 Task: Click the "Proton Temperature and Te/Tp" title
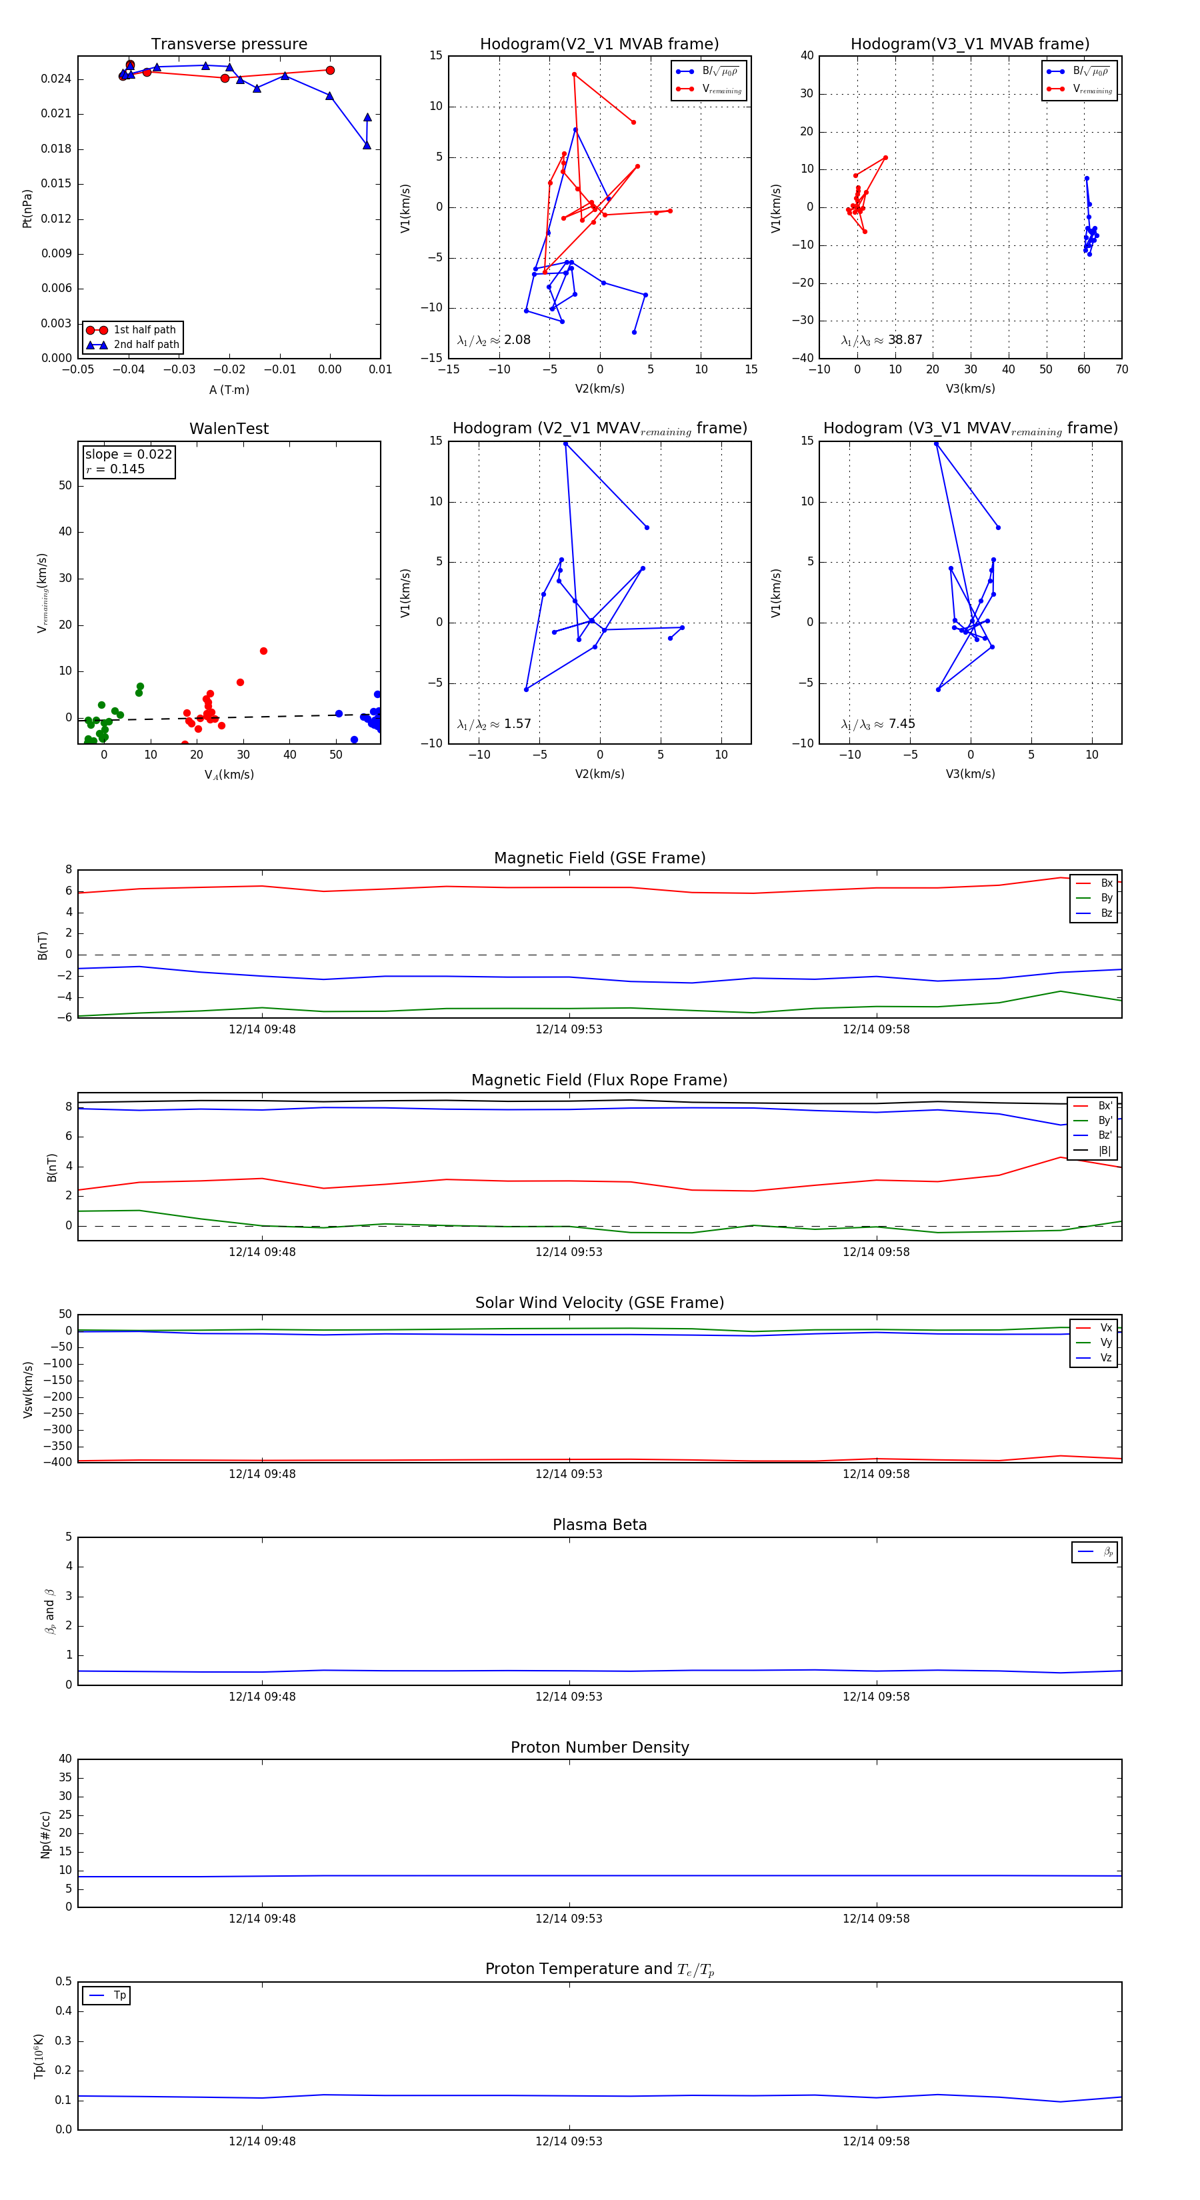point(599,1969)
